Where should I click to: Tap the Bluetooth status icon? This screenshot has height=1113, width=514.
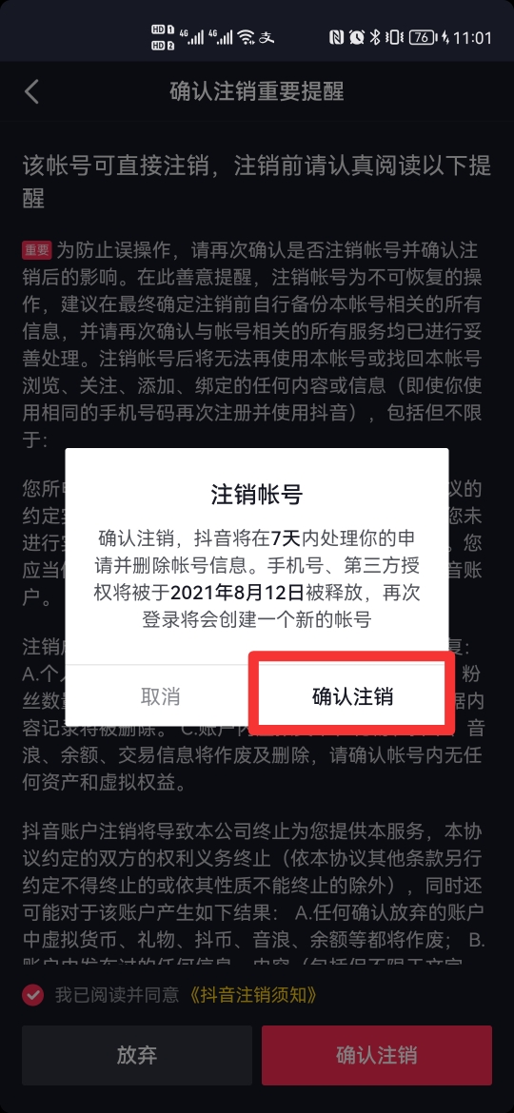[376, 37]
